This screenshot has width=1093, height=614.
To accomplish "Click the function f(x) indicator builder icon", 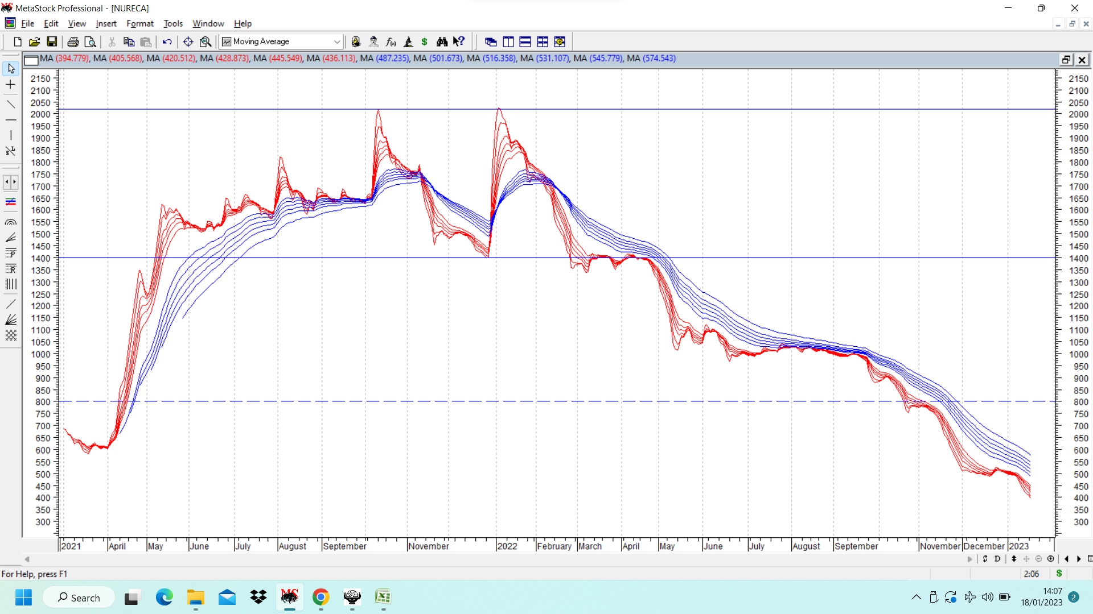I will [x=391, y=42].
